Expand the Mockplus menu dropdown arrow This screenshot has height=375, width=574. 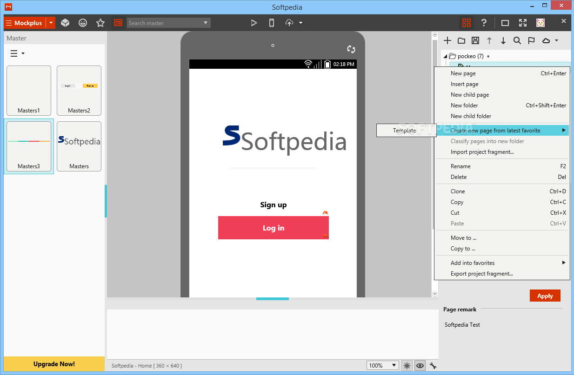tap(51, 23)
